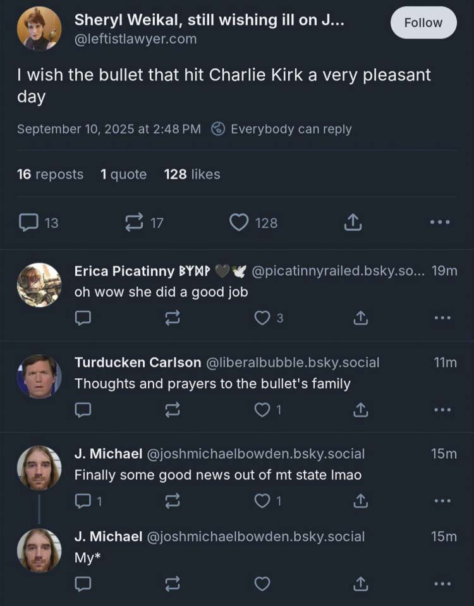Share Turducken Carlson's reply
The image size is (474, 606).
(x=361, y=410)
